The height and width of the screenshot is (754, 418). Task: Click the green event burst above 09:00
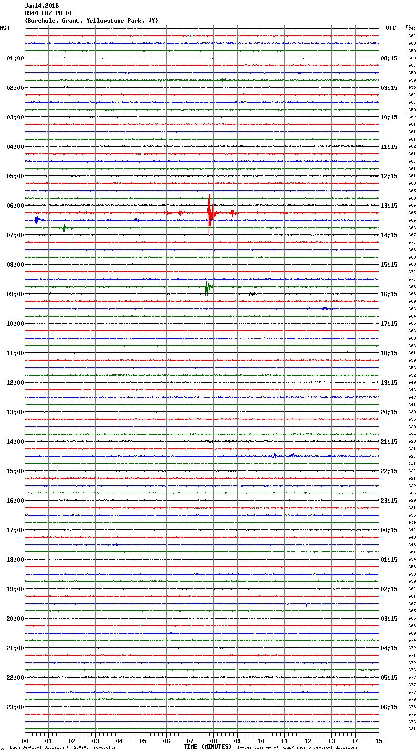coord(208,287)
